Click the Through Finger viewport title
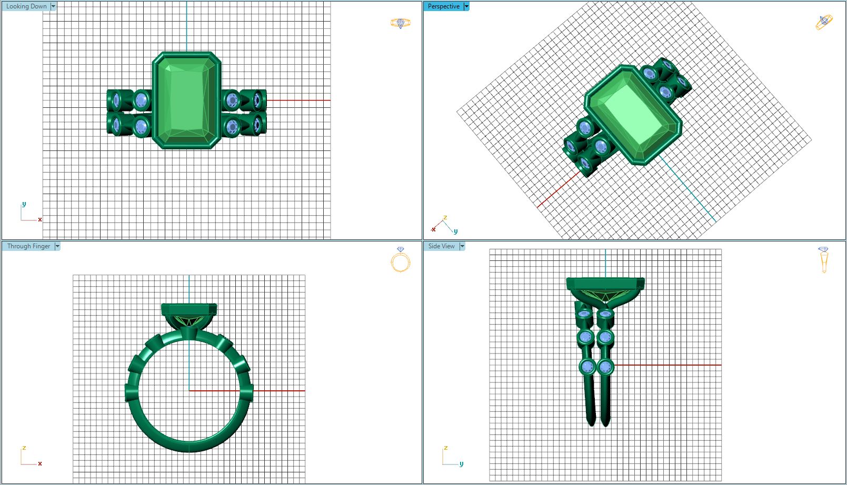Image resolution: width=847 pixels, height=485 pixels. click(28, 246)
